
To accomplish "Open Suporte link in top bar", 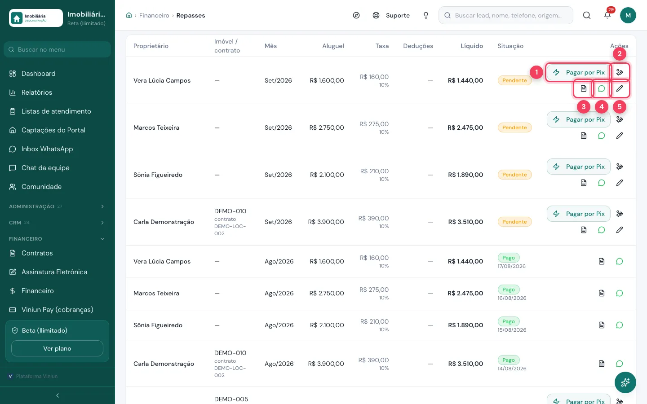I will pos(391,15).
